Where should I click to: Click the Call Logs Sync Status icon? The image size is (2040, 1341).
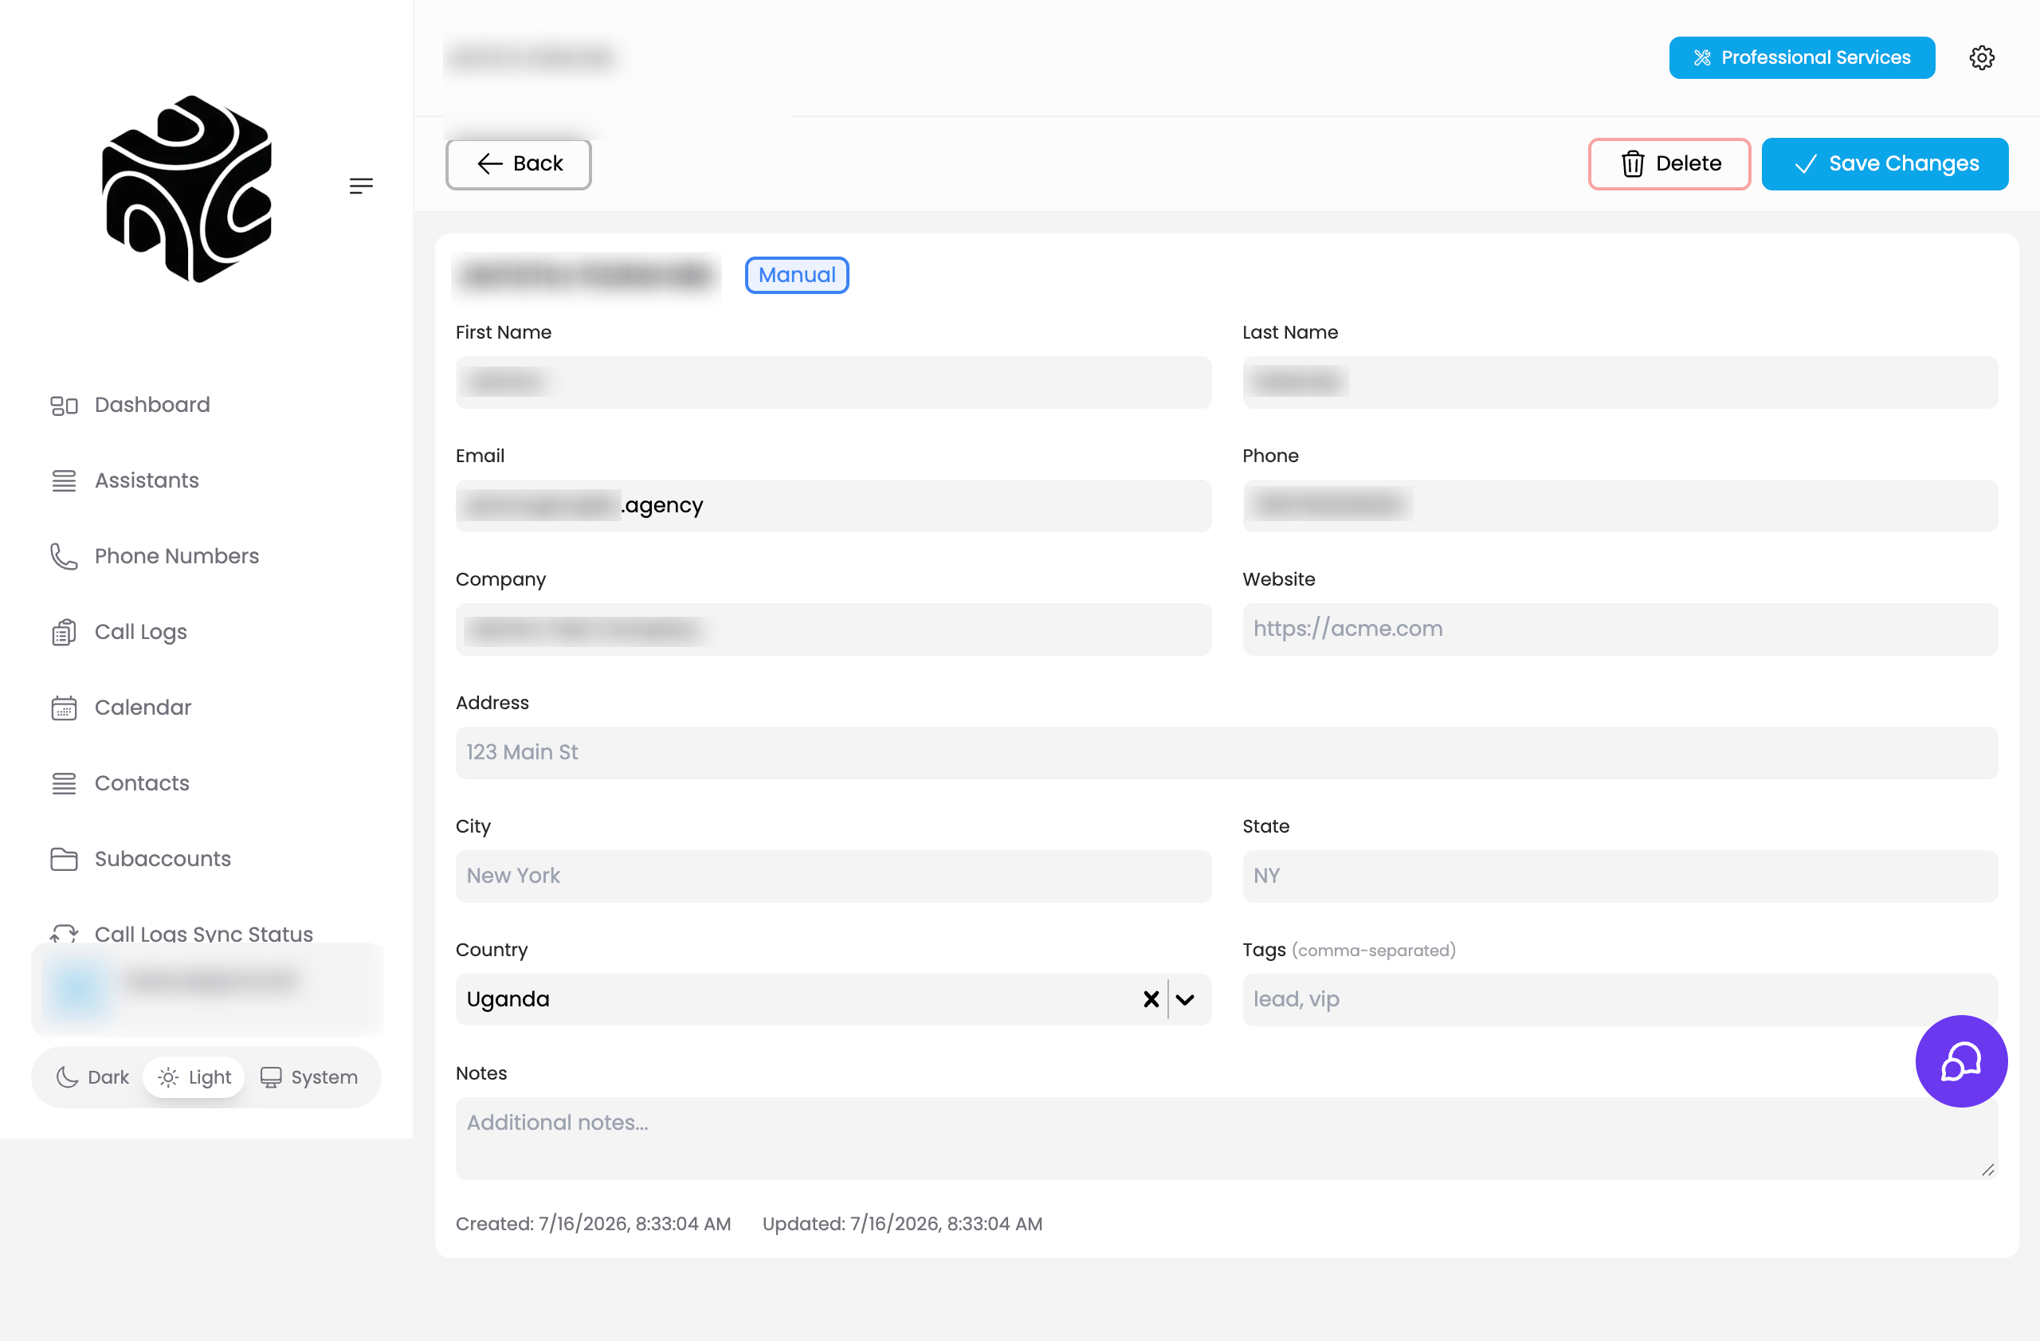coord(65,933)
